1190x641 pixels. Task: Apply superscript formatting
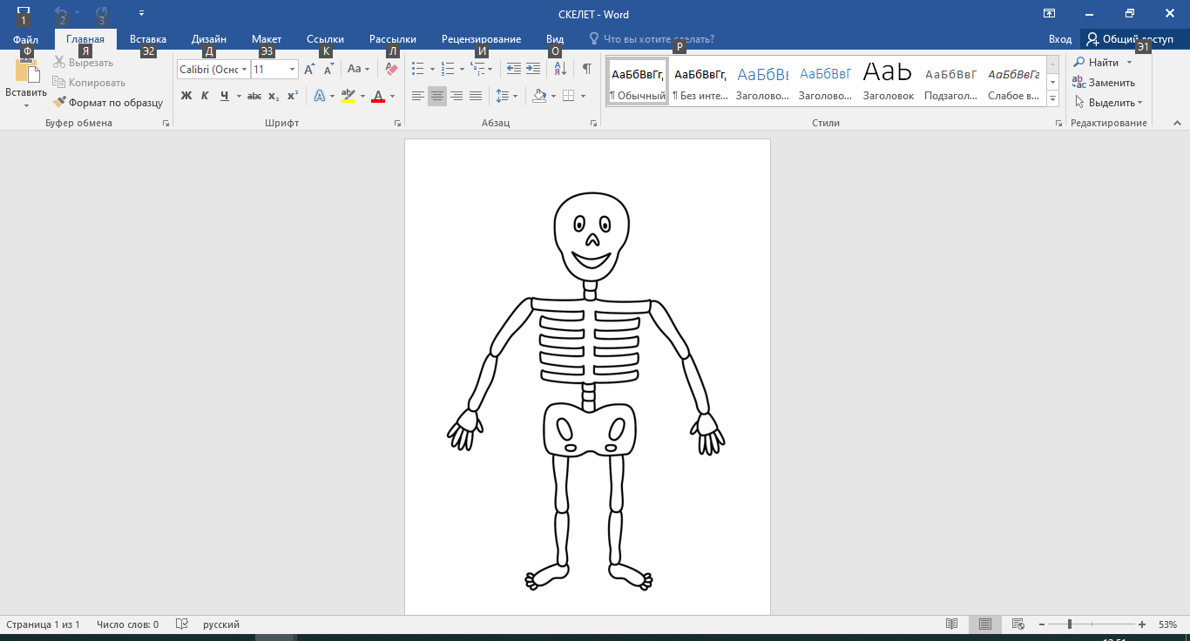click(293, 96)
